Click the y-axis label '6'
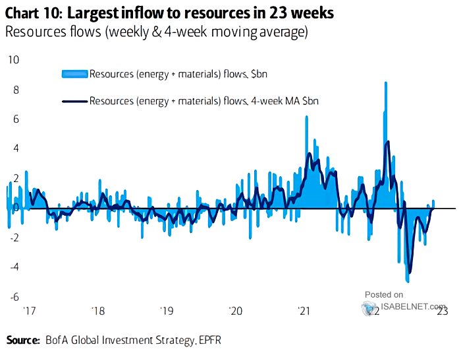461x351 pixels. tap(16, 119)
